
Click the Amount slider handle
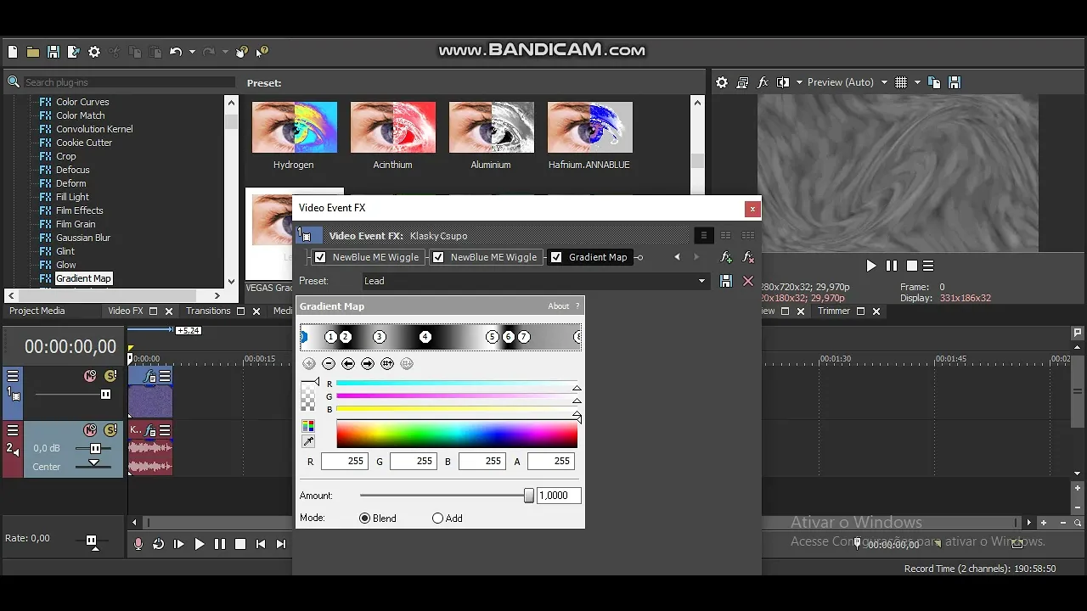tap(529, 496)
